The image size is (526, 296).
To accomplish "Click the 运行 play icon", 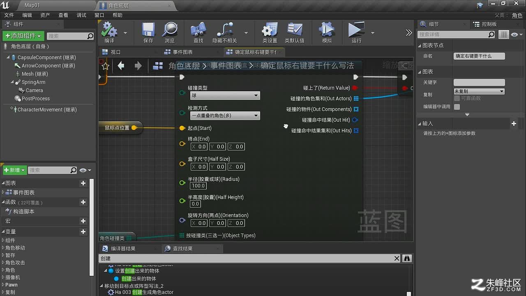I will [x=356, y=32].
